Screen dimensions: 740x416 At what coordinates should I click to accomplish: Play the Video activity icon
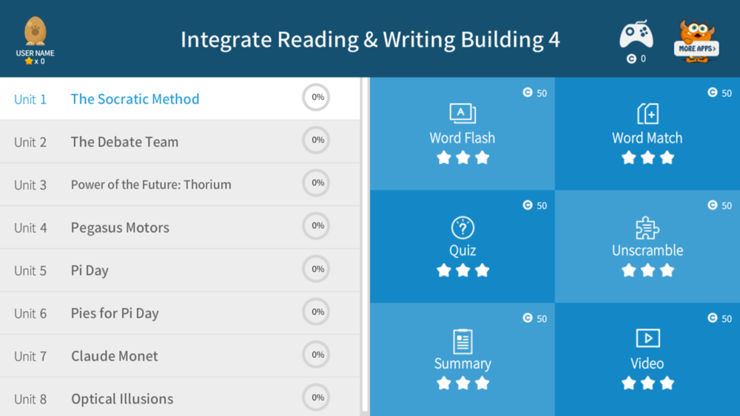click(647, 338)
